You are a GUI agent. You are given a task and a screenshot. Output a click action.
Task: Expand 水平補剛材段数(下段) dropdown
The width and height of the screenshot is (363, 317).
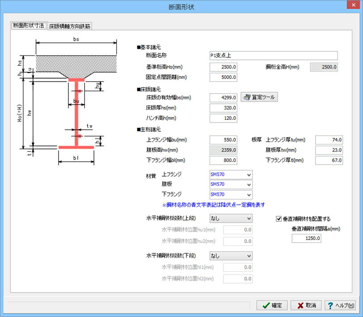pyautogui.click(x=231, y=256)
